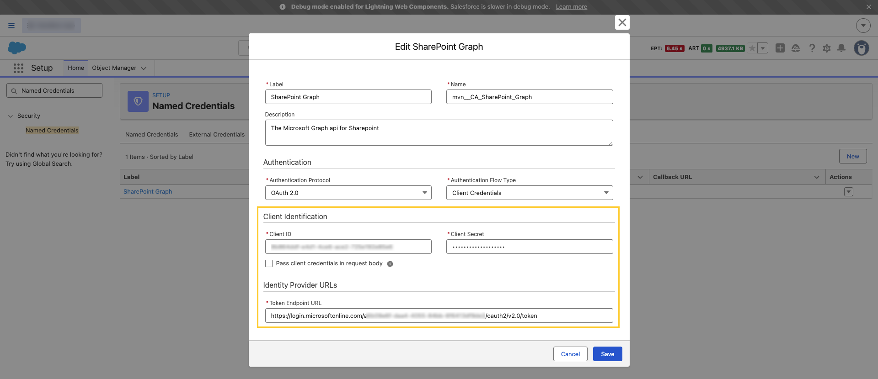This screenshot has height=379, width=878.
Task: Open the Authentication Protocol dropdown
Action: (x=348, y=193)
